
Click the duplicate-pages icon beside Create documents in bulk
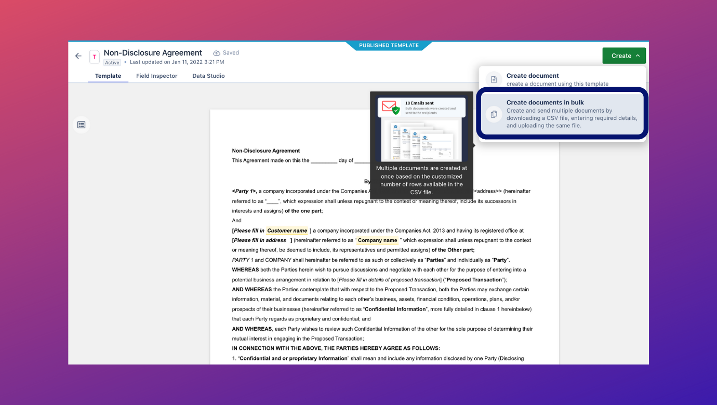coord(493,115)
